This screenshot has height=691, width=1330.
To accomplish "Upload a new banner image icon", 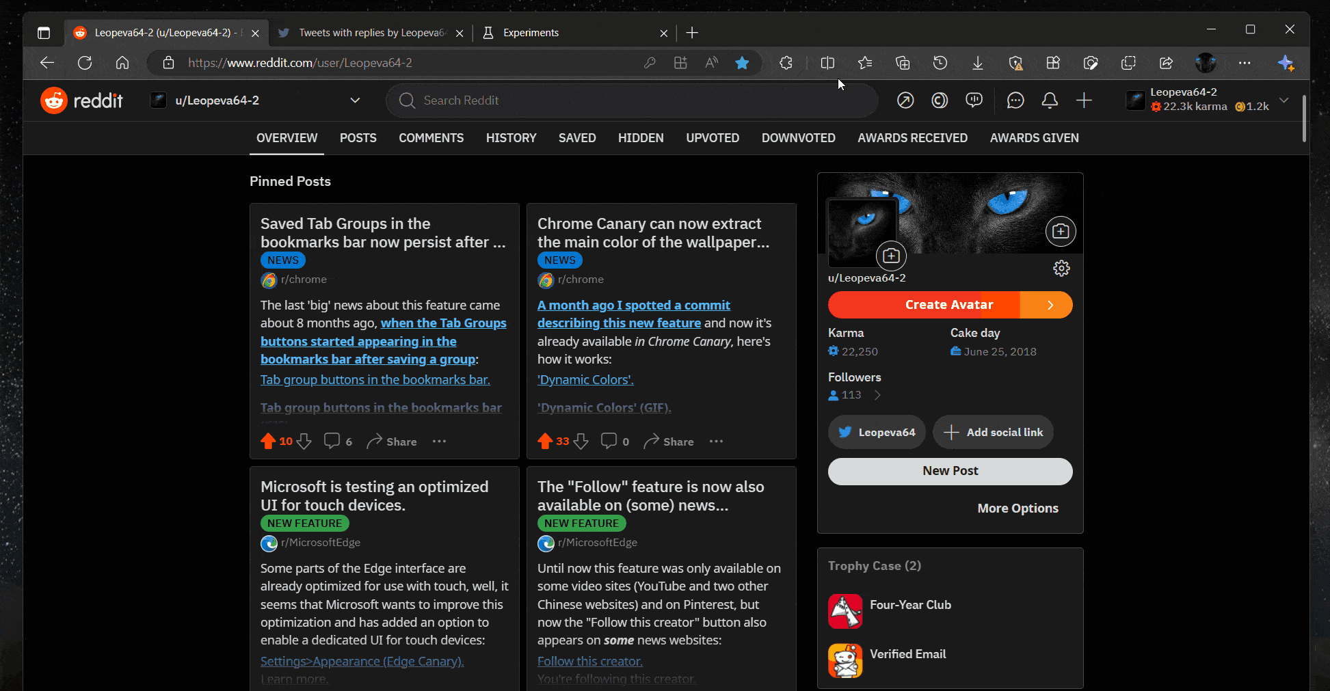I will pos(1061,232).
